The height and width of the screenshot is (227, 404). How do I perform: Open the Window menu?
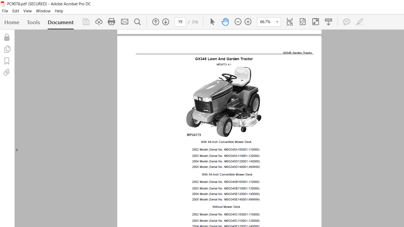click(43, 11)
